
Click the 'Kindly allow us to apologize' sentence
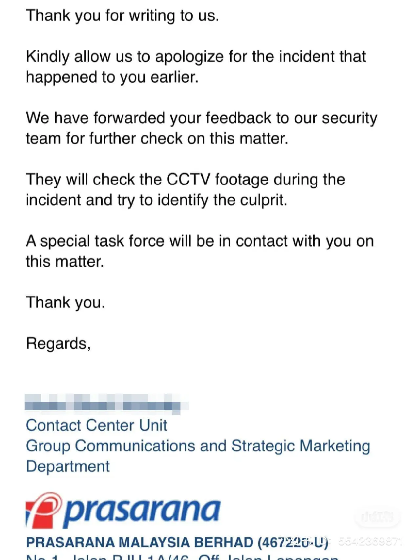point(196,56)
